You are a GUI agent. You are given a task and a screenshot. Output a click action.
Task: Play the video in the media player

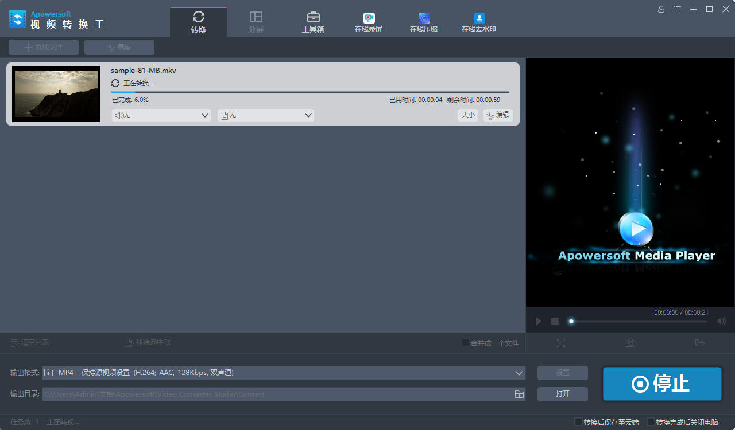tap(538, 321)
